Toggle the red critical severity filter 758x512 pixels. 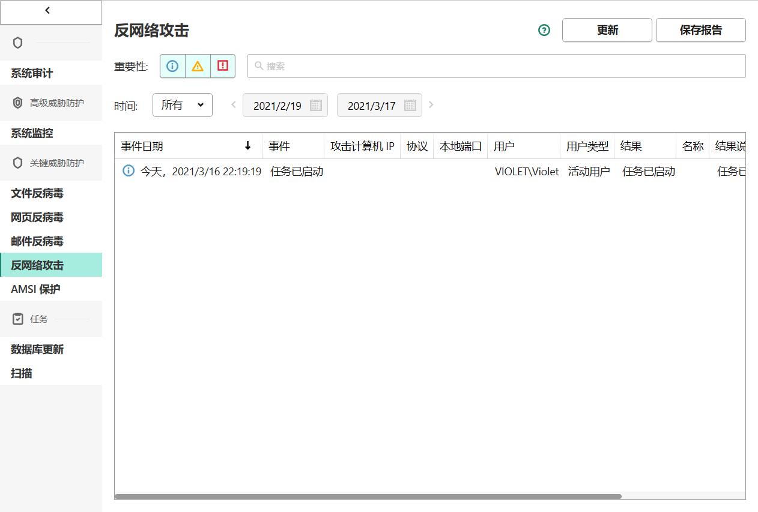(x=222, y=66)
